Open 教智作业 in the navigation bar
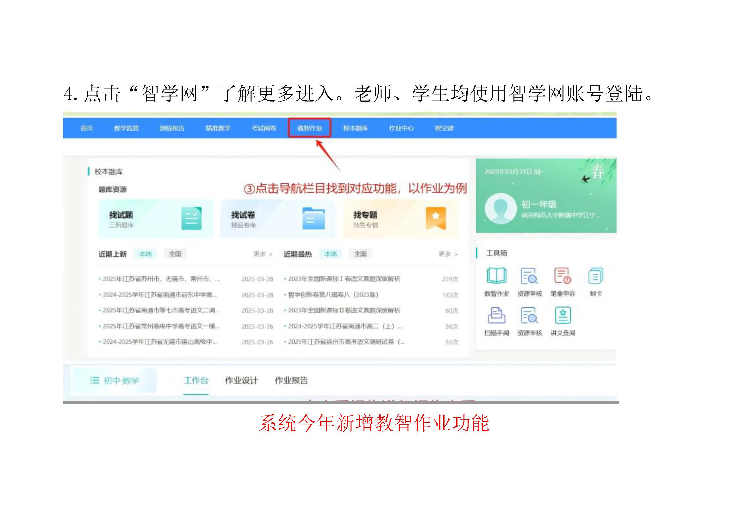 [x=309, y=128]
